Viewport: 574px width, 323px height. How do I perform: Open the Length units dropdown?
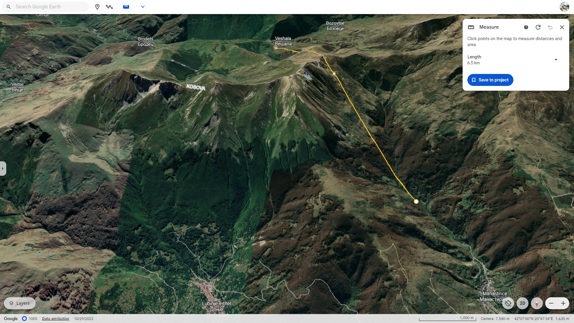click(556, 60)
